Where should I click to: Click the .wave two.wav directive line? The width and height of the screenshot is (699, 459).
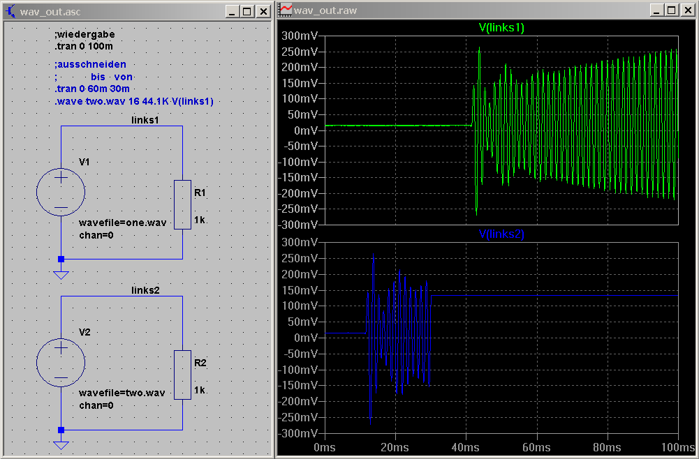point(133,101)
